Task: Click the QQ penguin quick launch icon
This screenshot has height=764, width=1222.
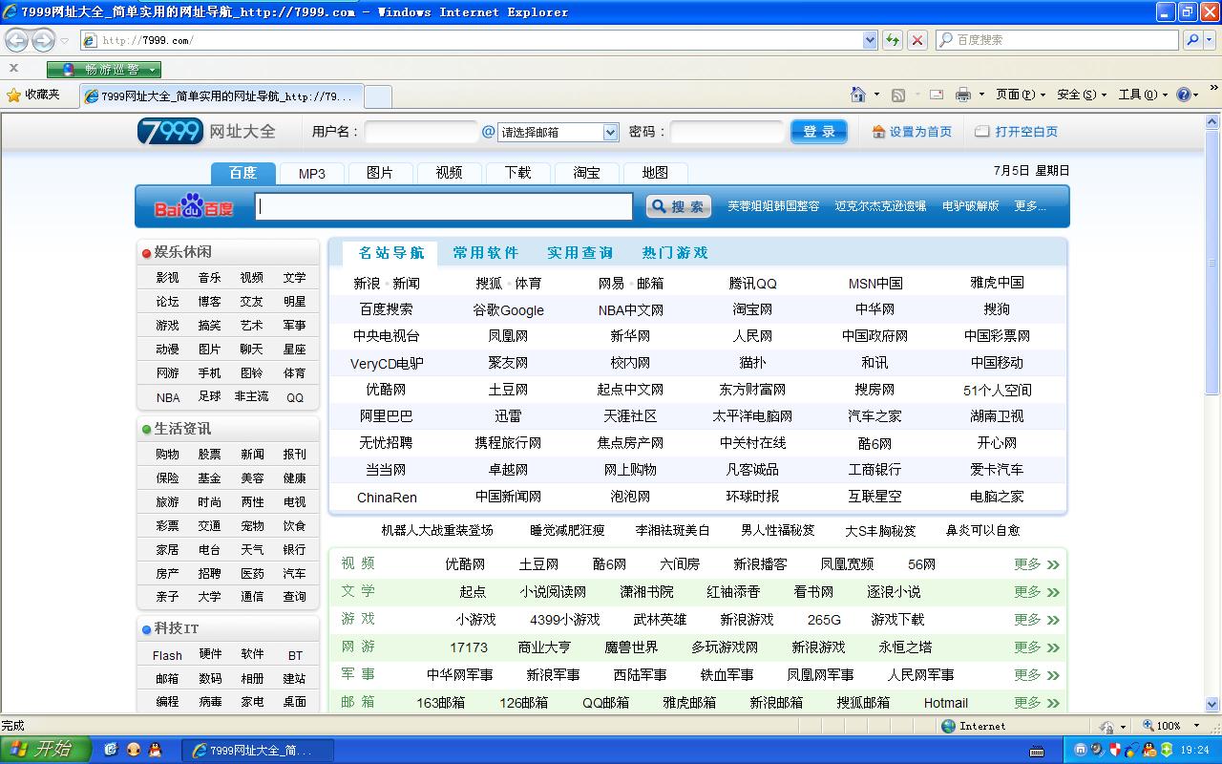Action: tap(156, 750)
